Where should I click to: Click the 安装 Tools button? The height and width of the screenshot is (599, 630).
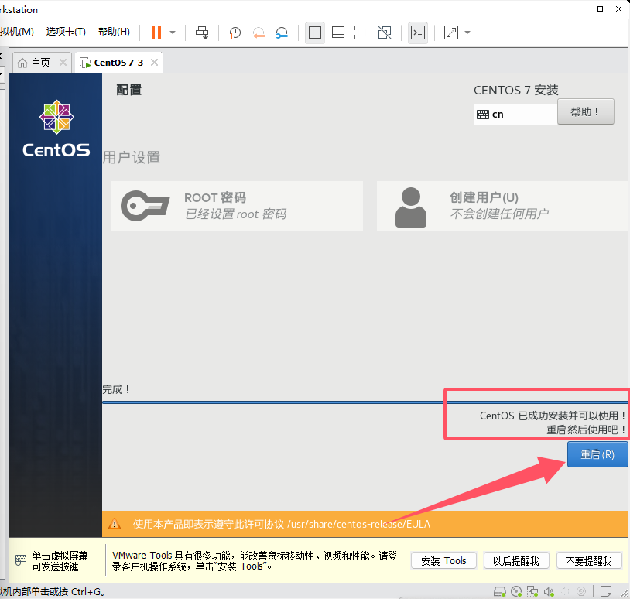tap(443, 561)
